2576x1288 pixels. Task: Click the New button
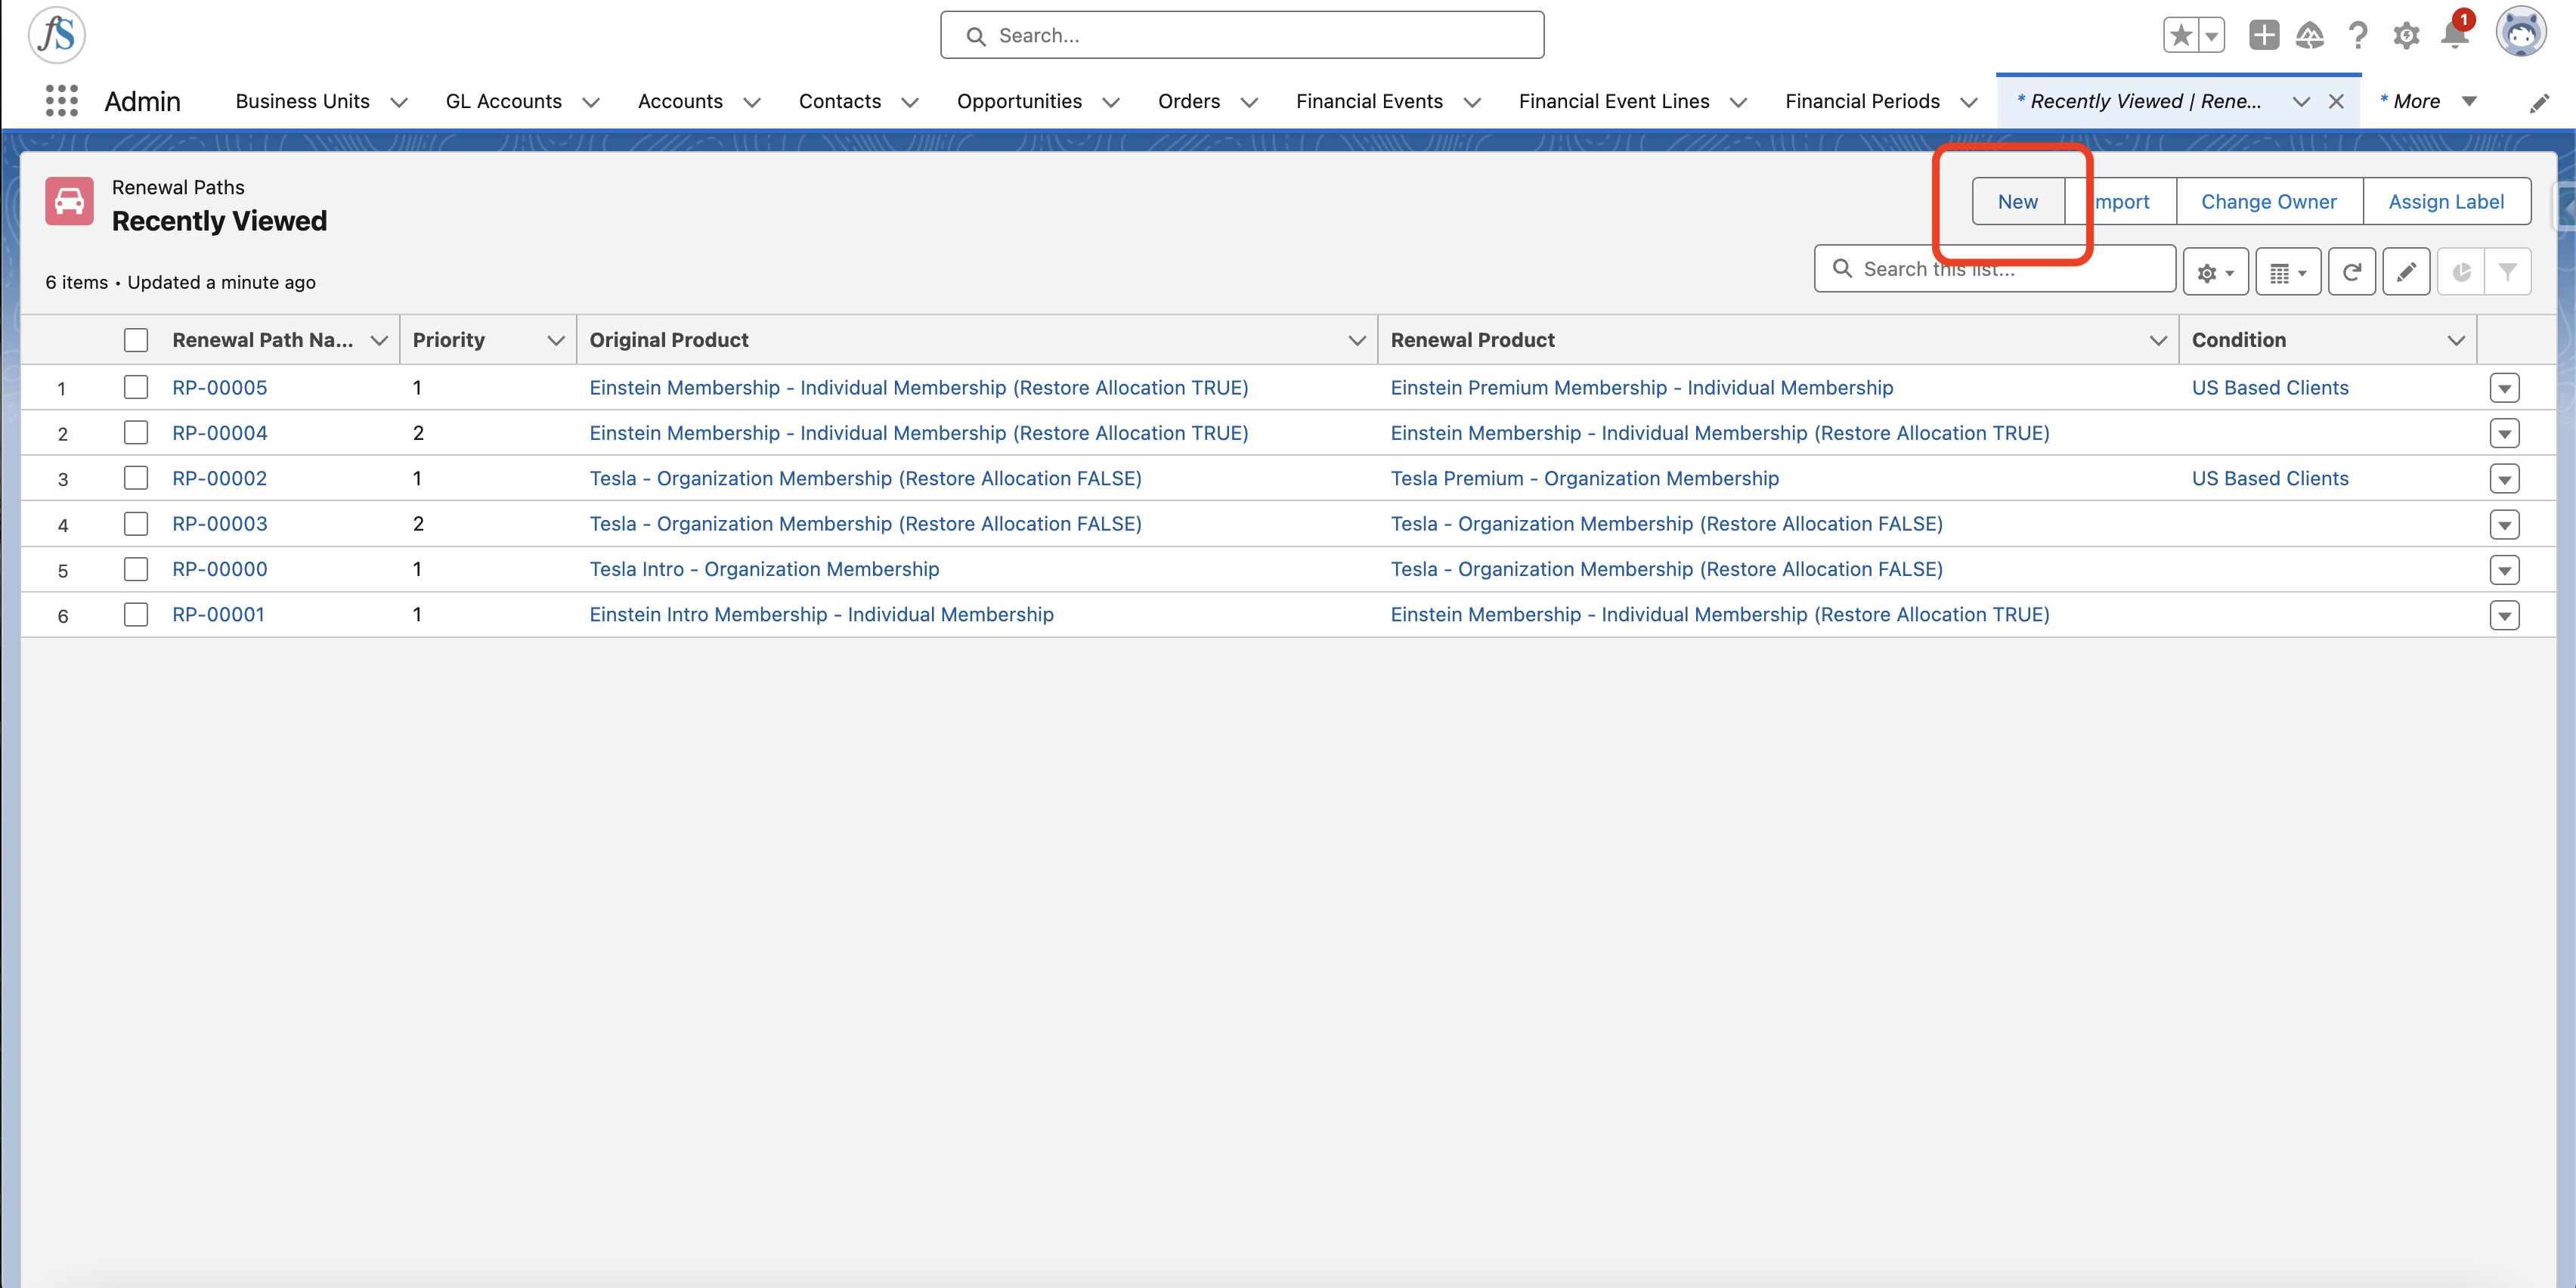pyautogui.click(x=2018, y=202)
